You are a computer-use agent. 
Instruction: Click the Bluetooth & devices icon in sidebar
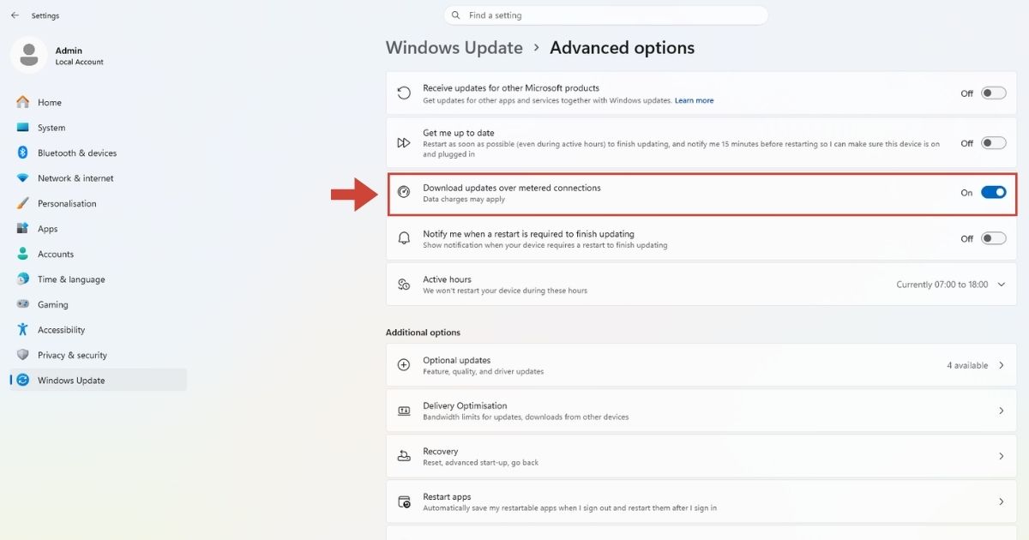(23, 153)
